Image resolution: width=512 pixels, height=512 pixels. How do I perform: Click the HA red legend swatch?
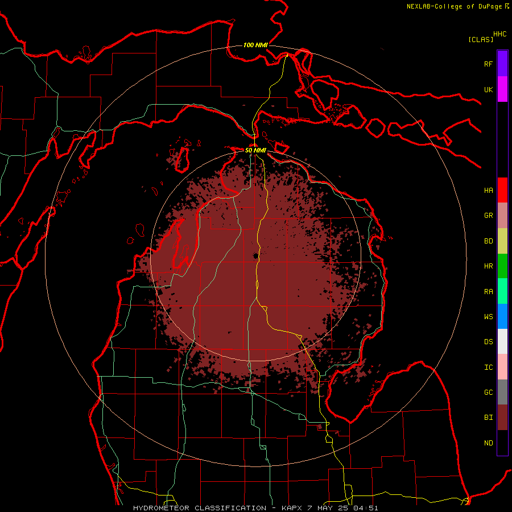coord(502,190)
